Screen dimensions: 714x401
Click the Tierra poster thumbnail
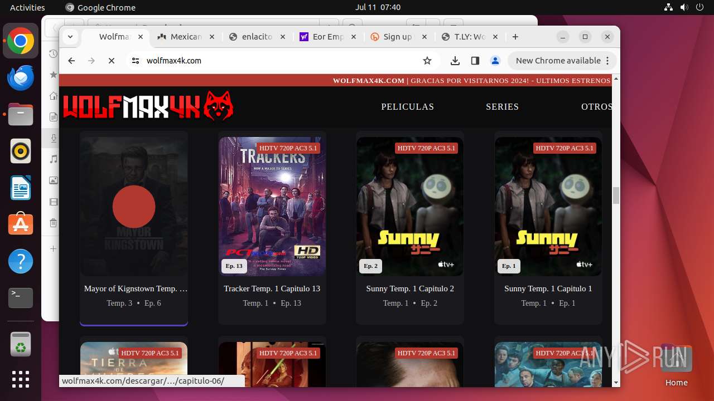click(134, 364)
